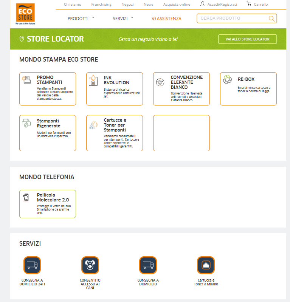This screenshot has width=290, height=302.
Task: Click 'Smaltimento cartucce e toner' description text
Action: [254, 89]
